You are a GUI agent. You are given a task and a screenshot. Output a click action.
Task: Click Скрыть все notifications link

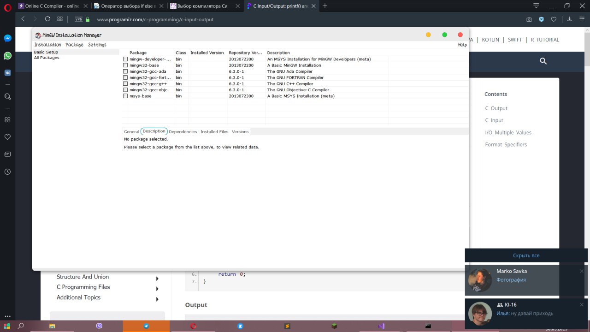[x=526, y=255]
